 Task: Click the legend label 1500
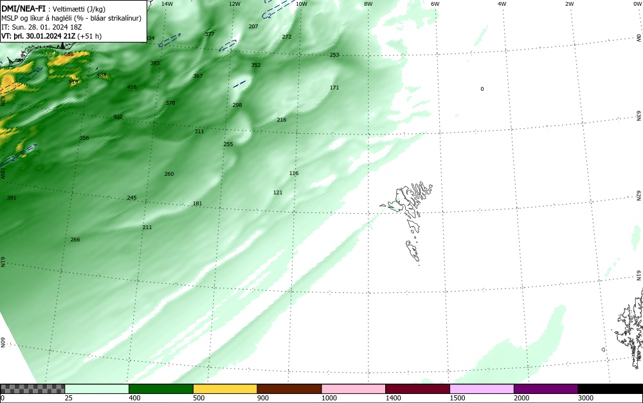457,398
